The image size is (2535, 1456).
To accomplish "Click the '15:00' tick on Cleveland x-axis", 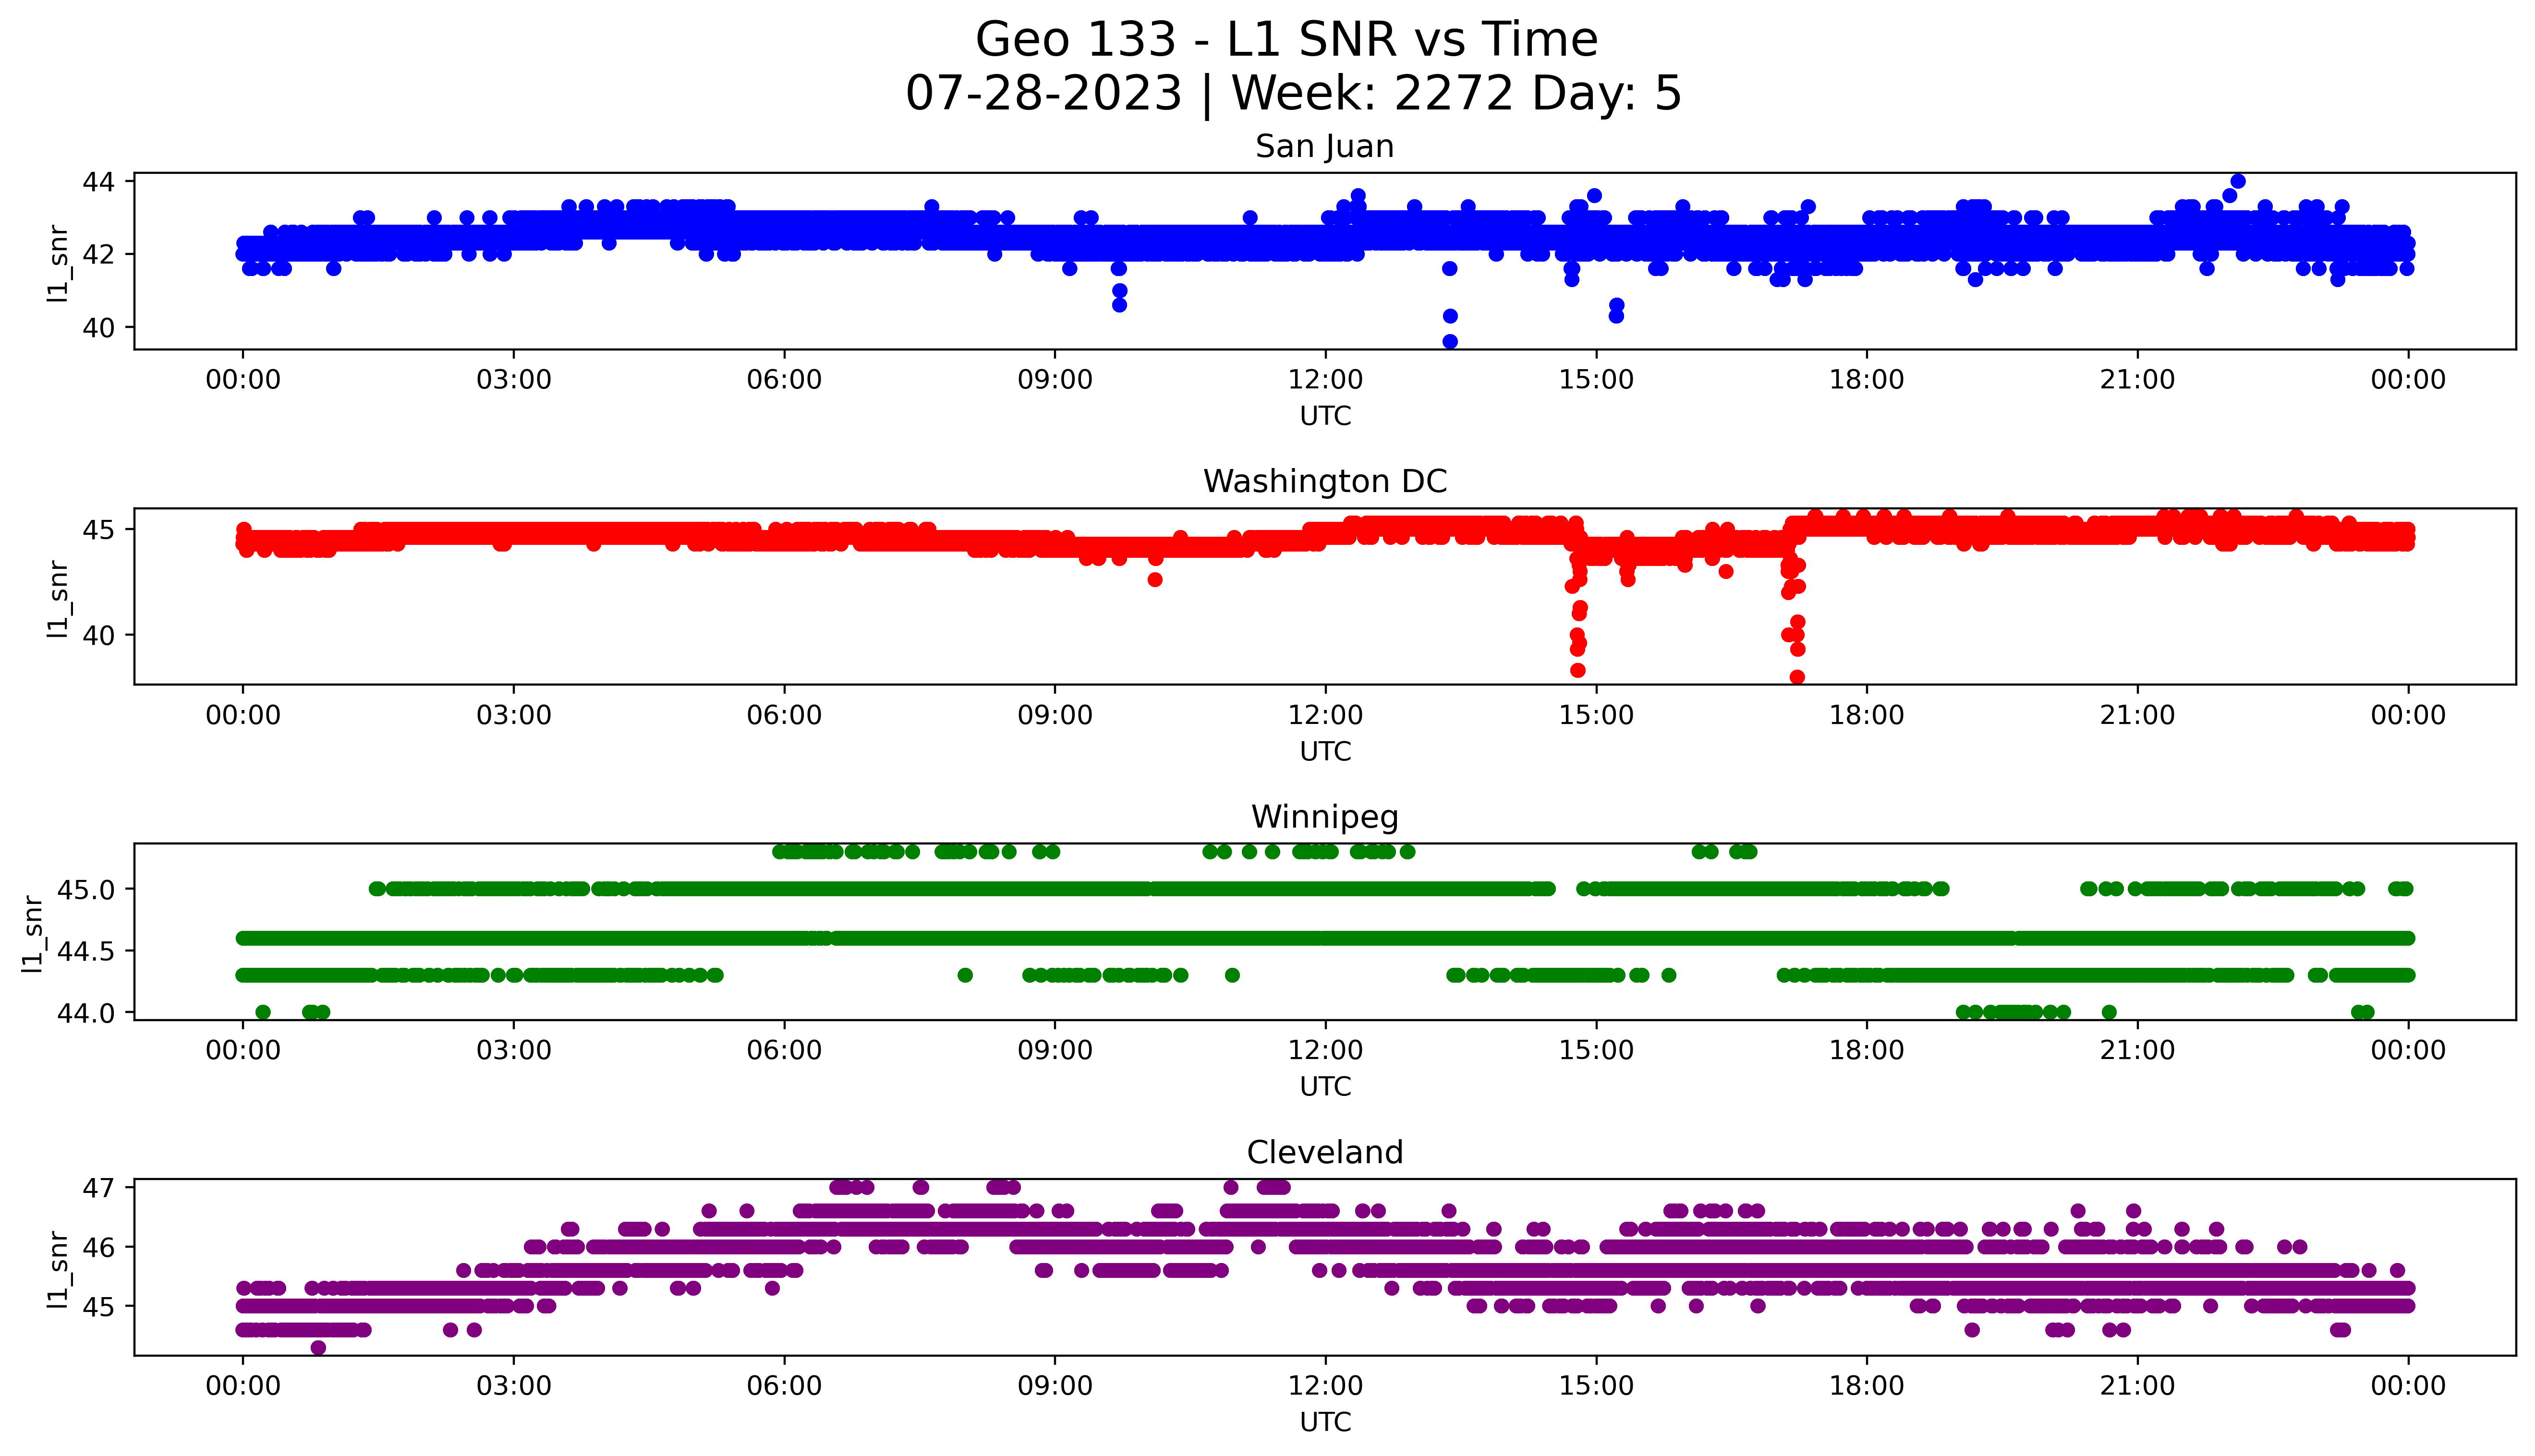I will [x=1596, y=1386].
